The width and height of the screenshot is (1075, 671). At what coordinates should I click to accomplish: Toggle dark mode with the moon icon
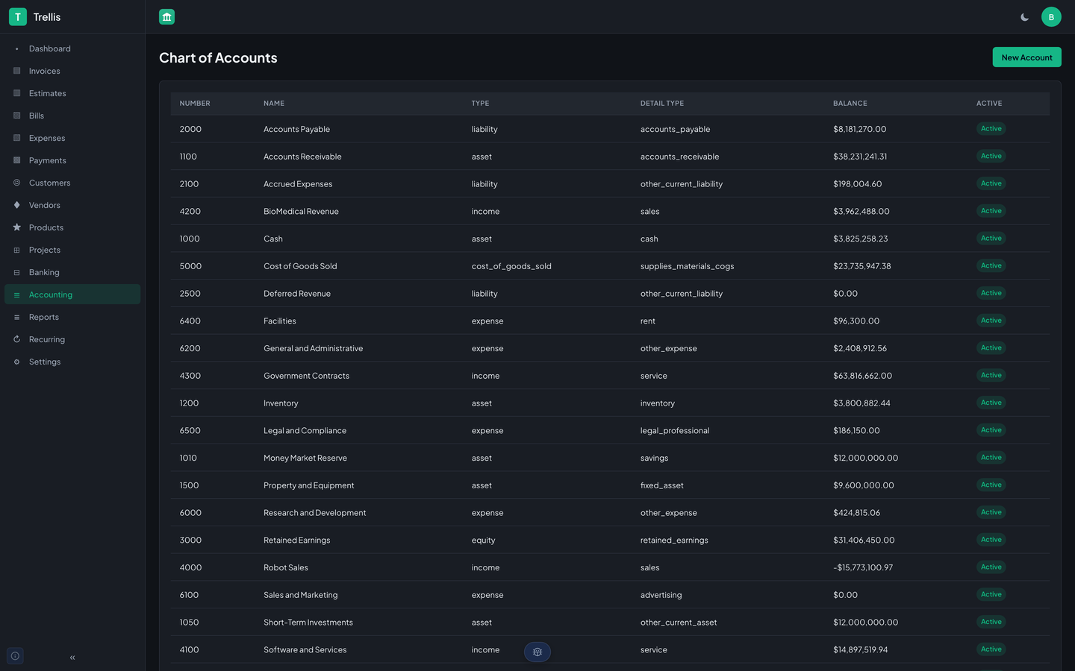click(x=1024, y=17)
